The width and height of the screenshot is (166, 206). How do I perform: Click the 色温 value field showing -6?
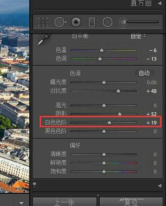pyautogui.click(x=153, y=50)
